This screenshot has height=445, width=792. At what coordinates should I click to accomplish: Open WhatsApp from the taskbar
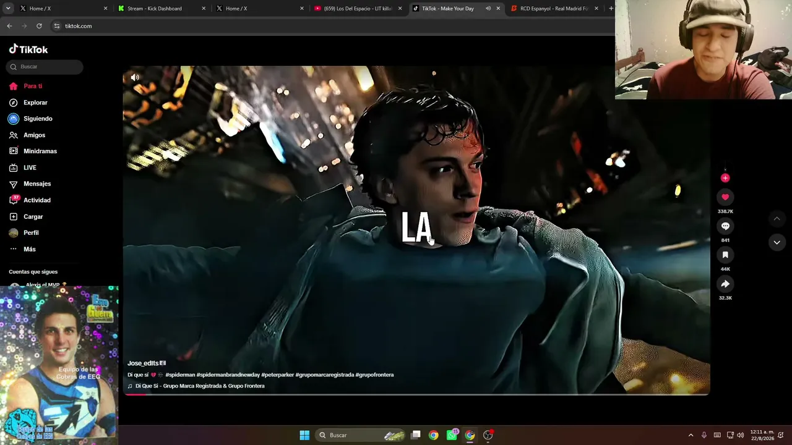(452, 435)
